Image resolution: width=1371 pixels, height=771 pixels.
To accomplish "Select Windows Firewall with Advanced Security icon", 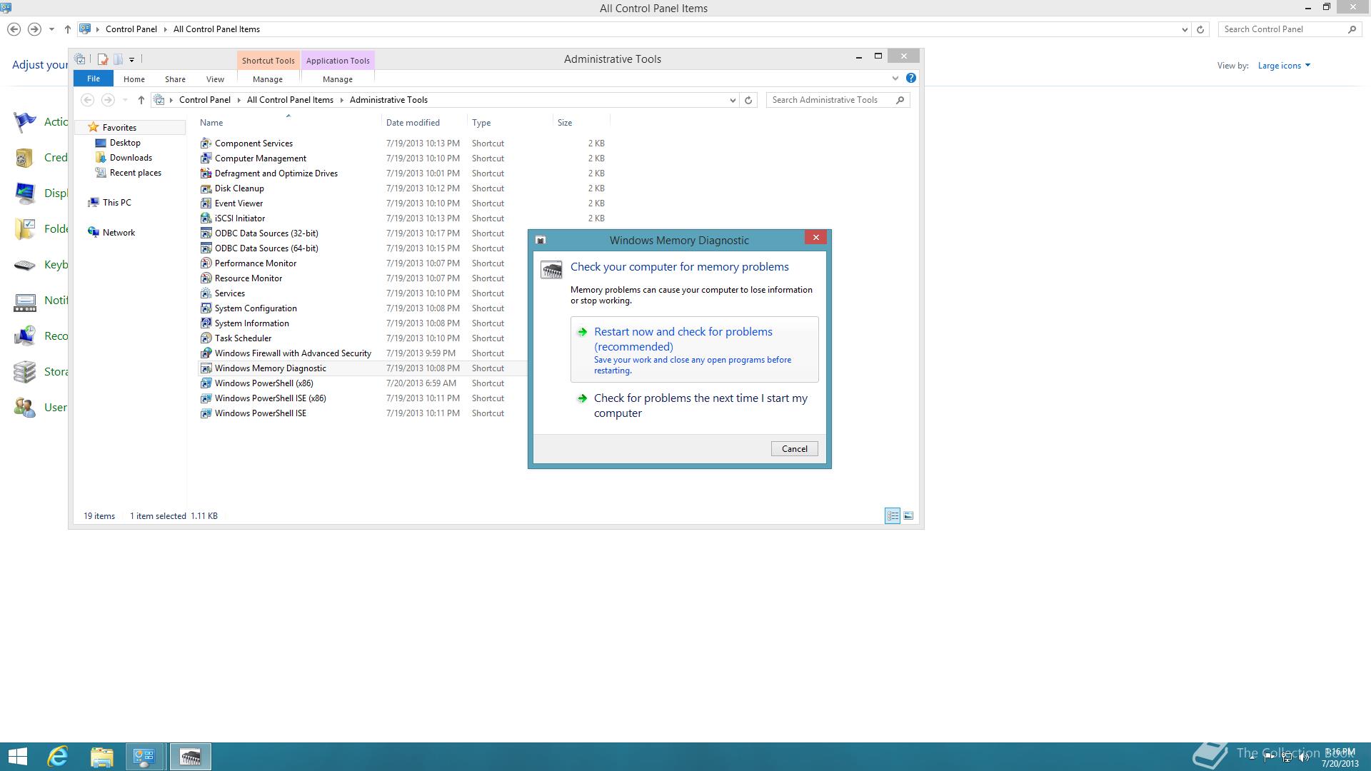I will tap(206, 353).
